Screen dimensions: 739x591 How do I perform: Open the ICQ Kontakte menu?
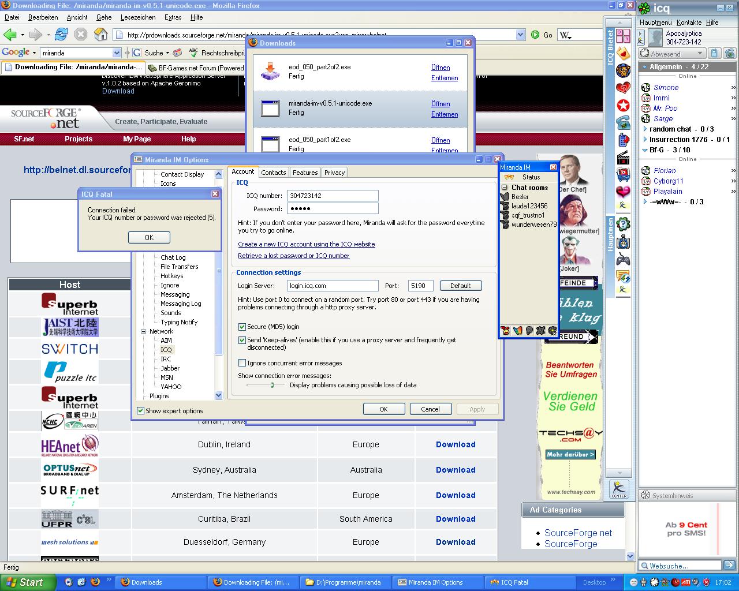click(x=689, y=23)
